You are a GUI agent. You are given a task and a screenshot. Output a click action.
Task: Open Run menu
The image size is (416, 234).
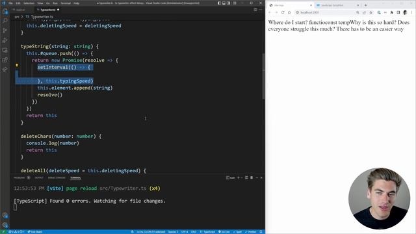[x=55, y=3]
